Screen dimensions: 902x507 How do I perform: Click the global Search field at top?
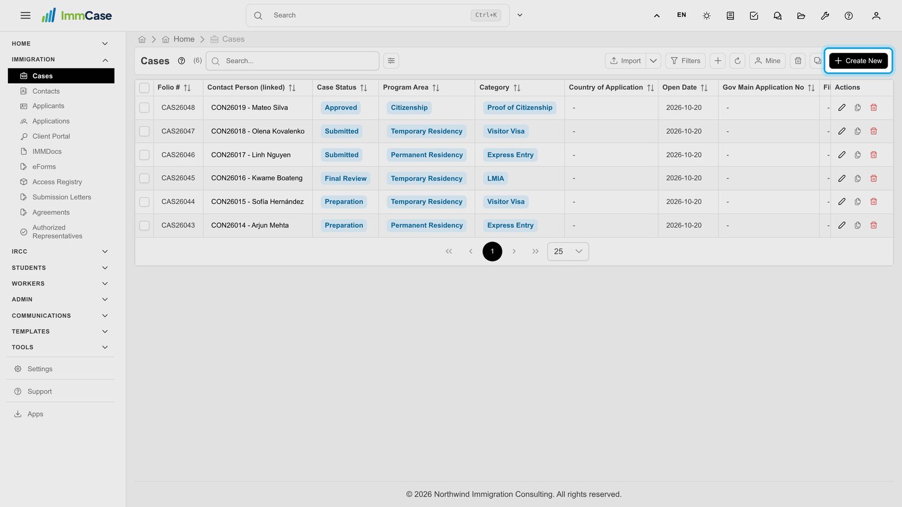[377, 15]
